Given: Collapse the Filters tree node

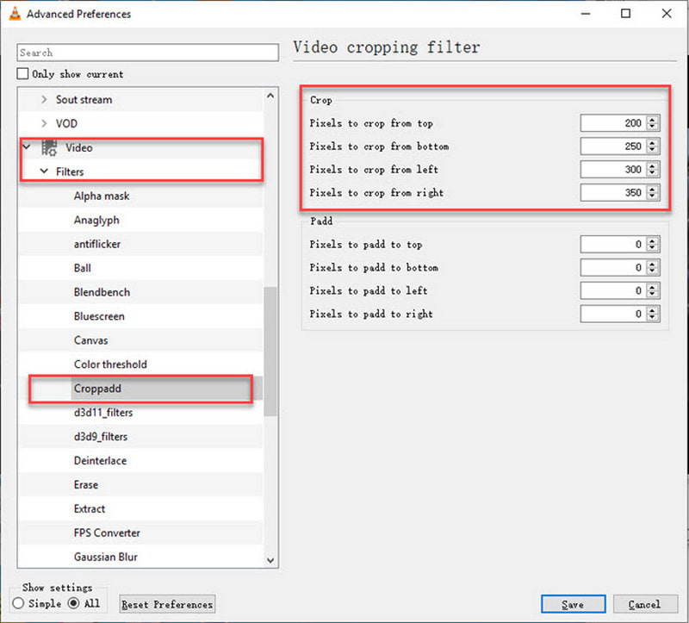Looking at the screenshot, I should 44,171.
